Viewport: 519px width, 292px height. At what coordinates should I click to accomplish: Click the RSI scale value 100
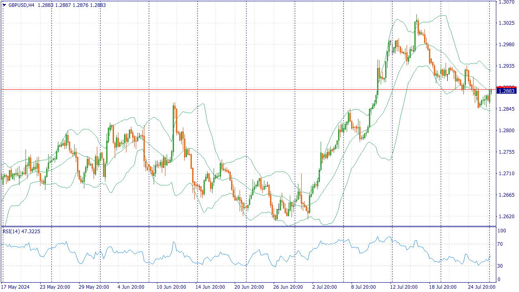pyautogui.click(x=502, y=231)
